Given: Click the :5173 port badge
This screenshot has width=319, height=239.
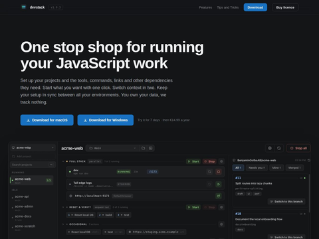Looking at the screenshot, I should (x=153, y=171).
